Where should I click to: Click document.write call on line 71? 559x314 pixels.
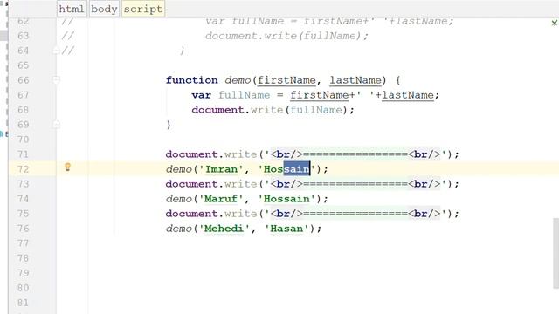[x=211, y=154]
